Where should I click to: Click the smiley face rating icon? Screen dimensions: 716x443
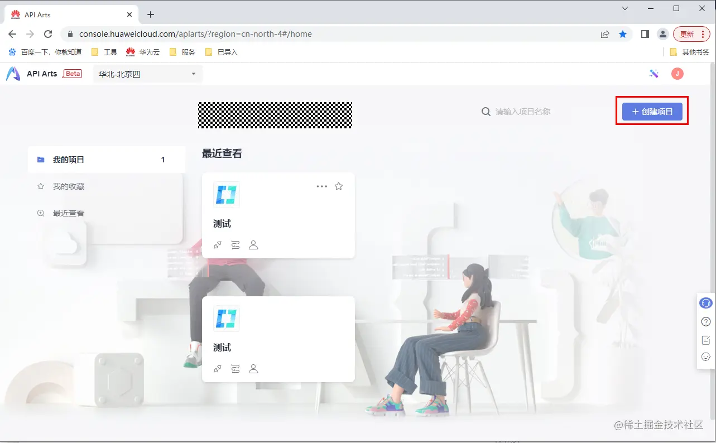706,357
